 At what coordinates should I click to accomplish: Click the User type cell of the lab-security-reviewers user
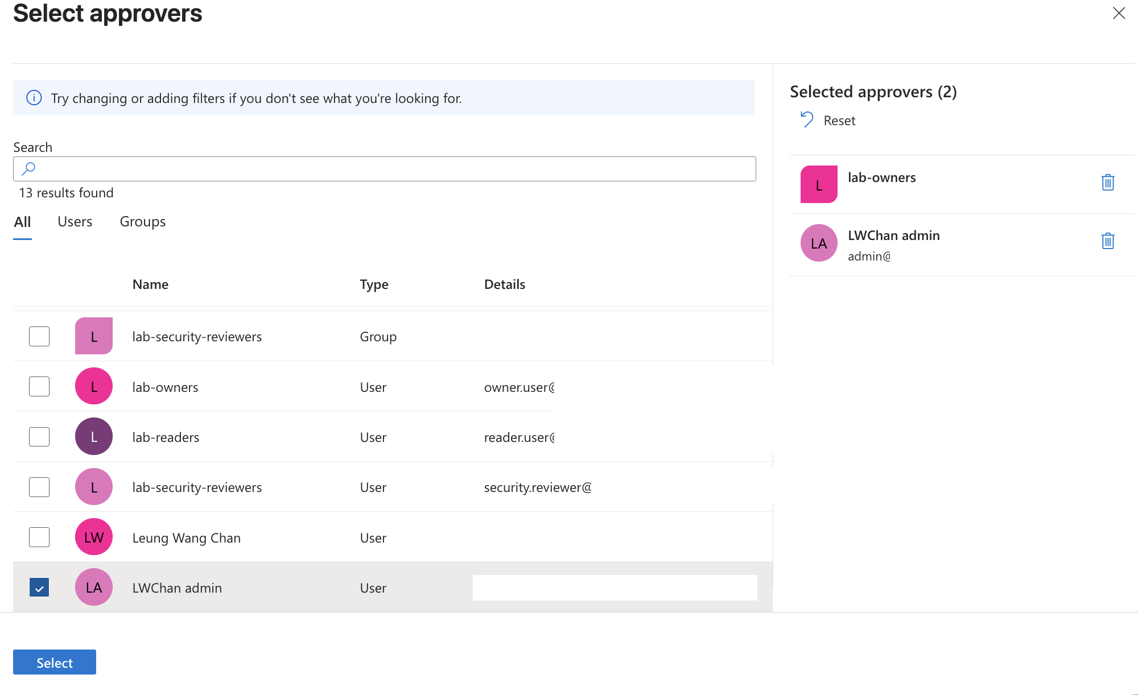pyautogui.click(x=373, y=487)
